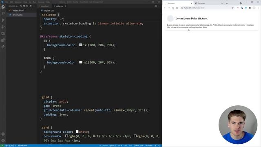The height and width of the screenshot is (147, 261).
Task: Open the Help menu in VS Code
Action: [x=48, y=2]
